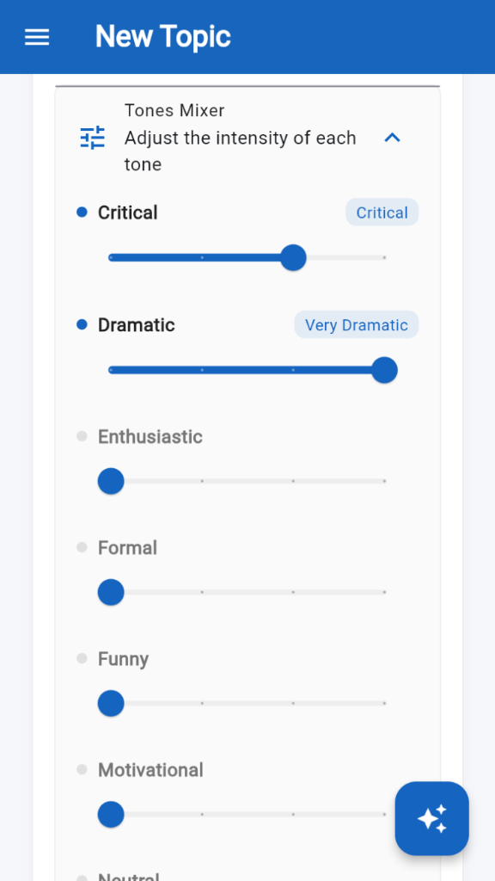The width and height of the screenshot is (495, 881).
Task: Toggle the Neutral tone indicator dot
Action: point(82,877)
